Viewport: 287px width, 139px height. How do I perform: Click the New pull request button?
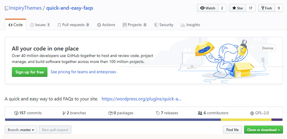tap(55, 130)
